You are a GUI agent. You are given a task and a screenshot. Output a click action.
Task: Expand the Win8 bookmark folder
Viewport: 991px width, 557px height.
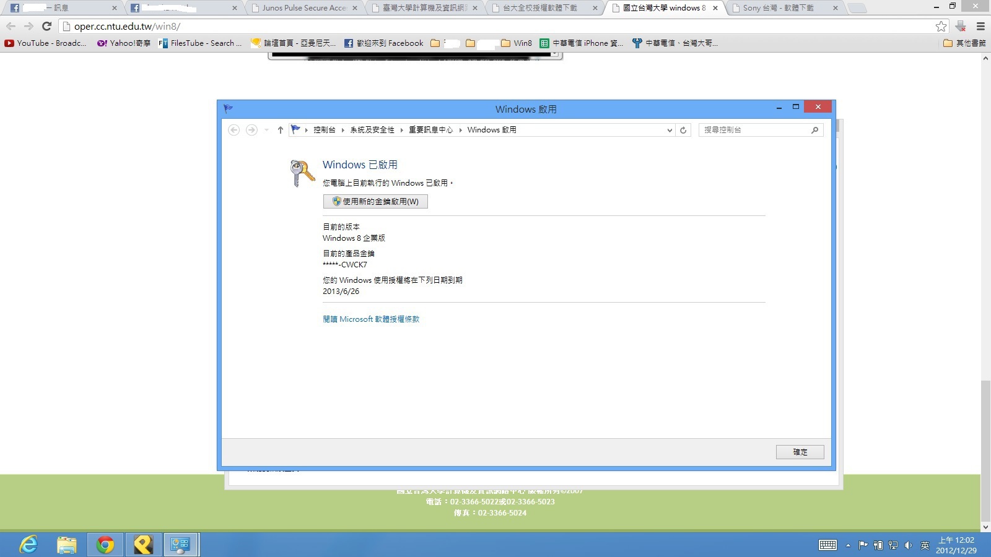point(517,43)
